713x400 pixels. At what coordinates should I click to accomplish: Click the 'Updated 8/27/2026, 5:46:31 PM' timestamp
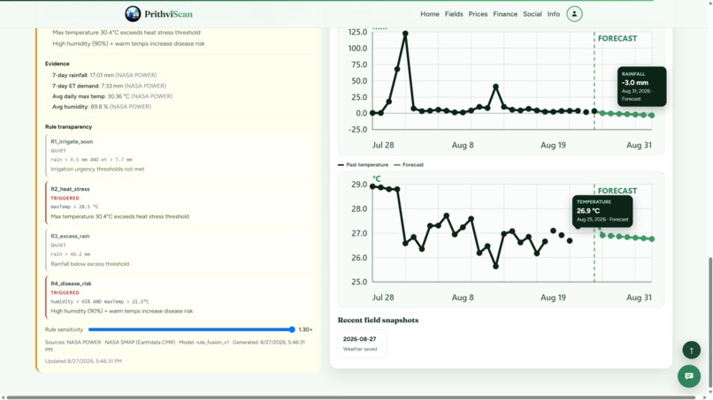[83, 361]
